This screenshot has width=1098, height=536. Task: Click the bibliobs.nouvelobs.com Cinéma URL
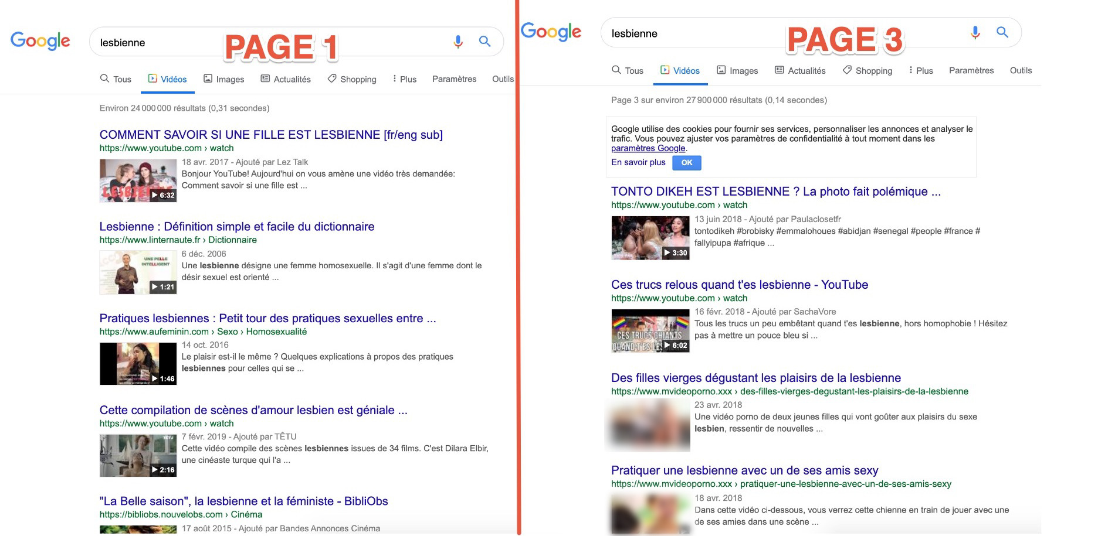[181, 514]
